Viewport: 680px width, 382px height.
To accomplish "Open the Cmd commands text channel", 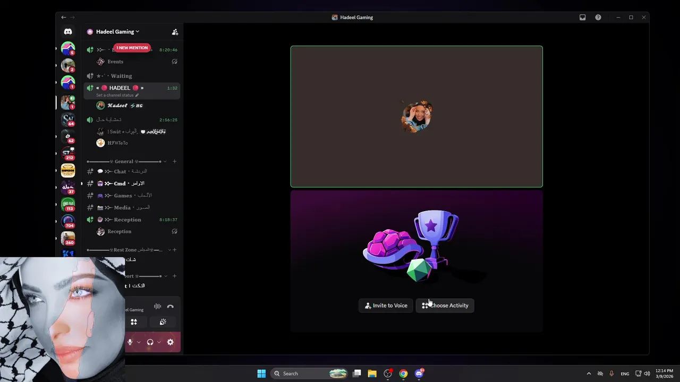I will [132, 184].
